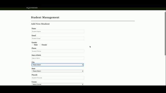Click the Student Name input field

point(58,32)
